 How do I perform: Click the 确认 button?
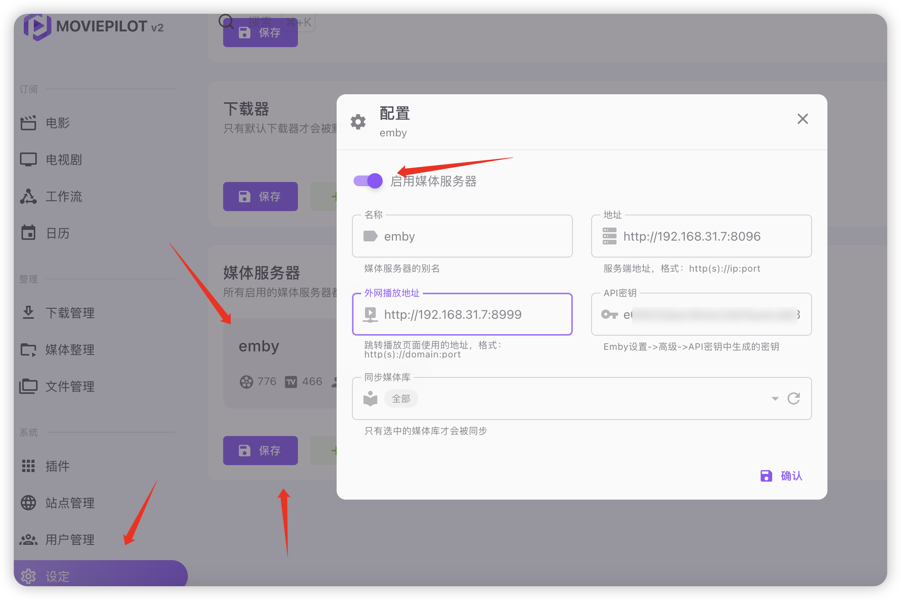pyautogui.click(x=781, y=475)
